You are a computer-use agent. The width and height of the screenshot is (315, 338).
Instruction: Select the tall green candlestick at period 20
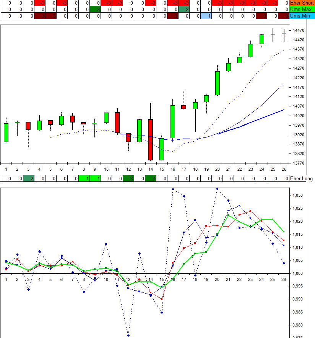217,83
